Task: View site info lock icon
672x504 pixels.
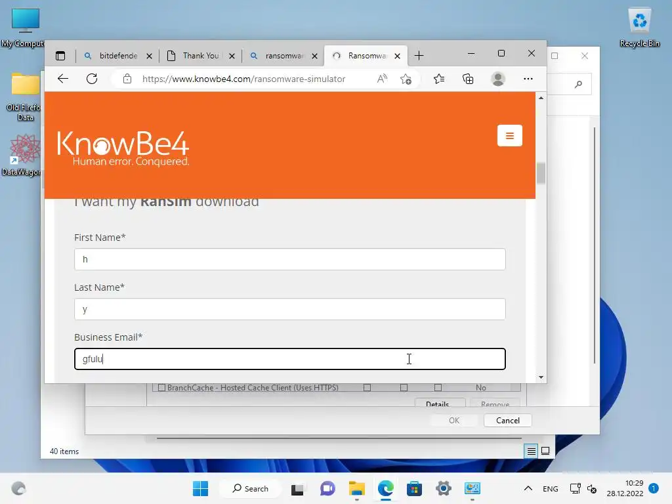Action: coord(127,79)
